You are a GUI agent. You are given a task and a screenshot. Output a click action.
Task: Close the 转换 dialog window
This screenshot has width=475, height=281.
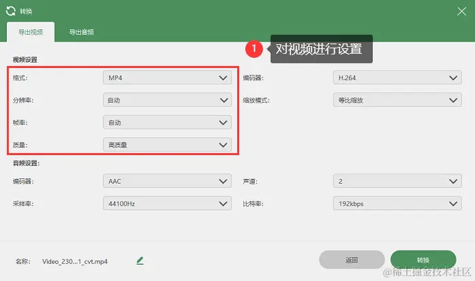pyautogui.click(x=461, y=12)
